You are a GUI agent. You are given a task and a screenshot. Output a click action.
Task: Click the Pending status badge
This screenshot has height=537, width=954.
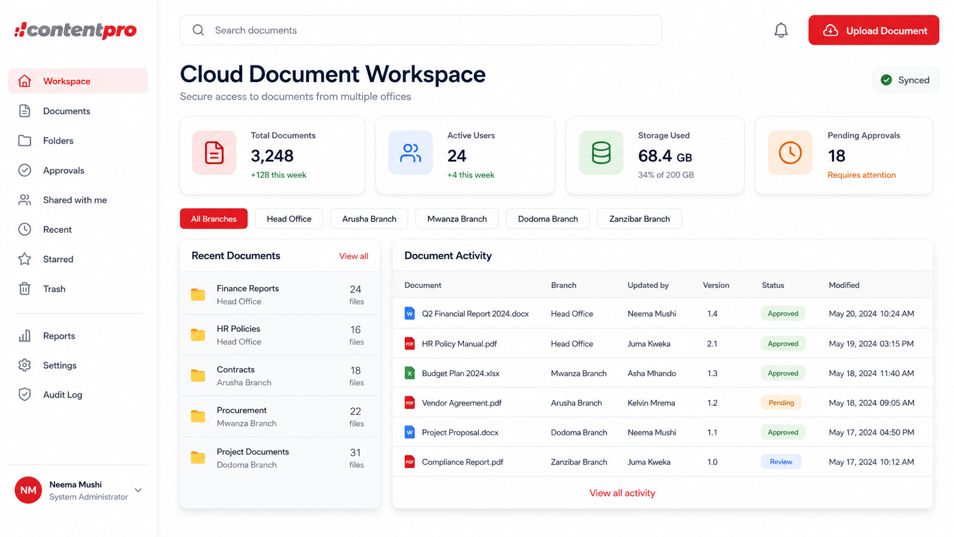pyautogui.click(x=781, y=402)
